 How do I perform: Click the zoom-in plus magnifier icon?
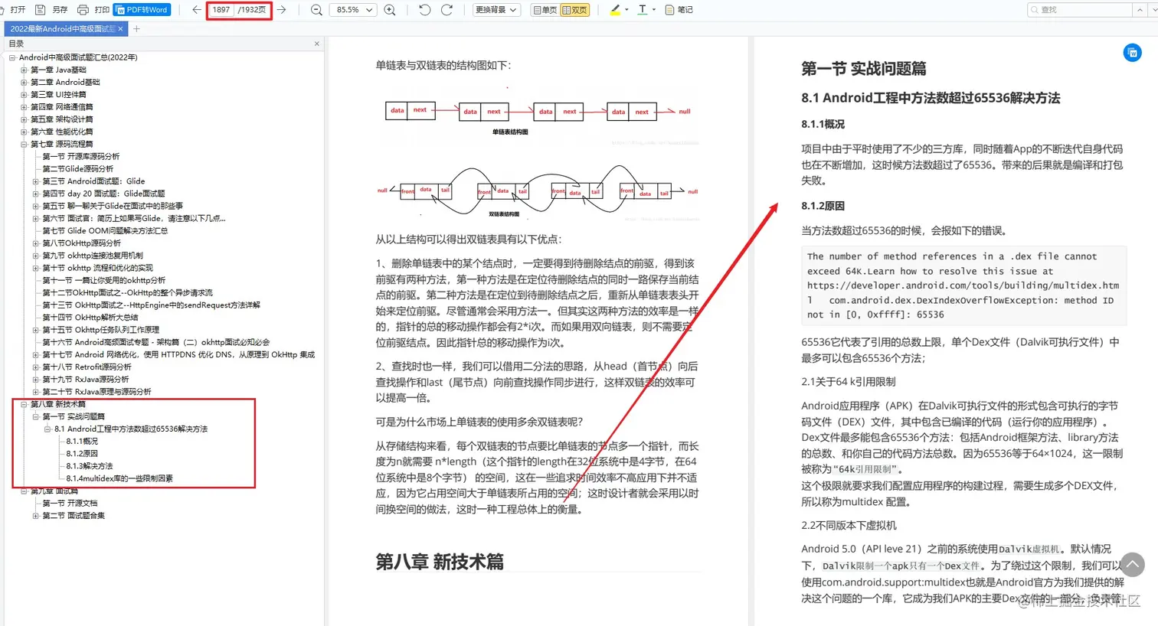pos(390,10)
